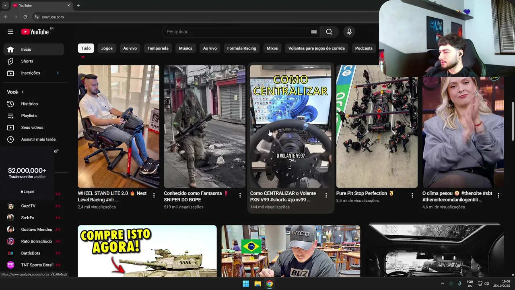Viewport: 515px width, 290px height.
Task: Select the Mixes filter chip
Action: (272, 48)
